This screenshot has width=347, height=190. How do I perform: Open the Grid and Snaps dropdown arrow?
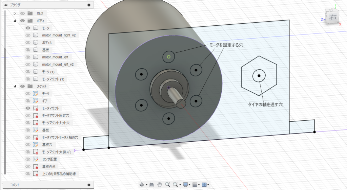click(x=199, y=185)
